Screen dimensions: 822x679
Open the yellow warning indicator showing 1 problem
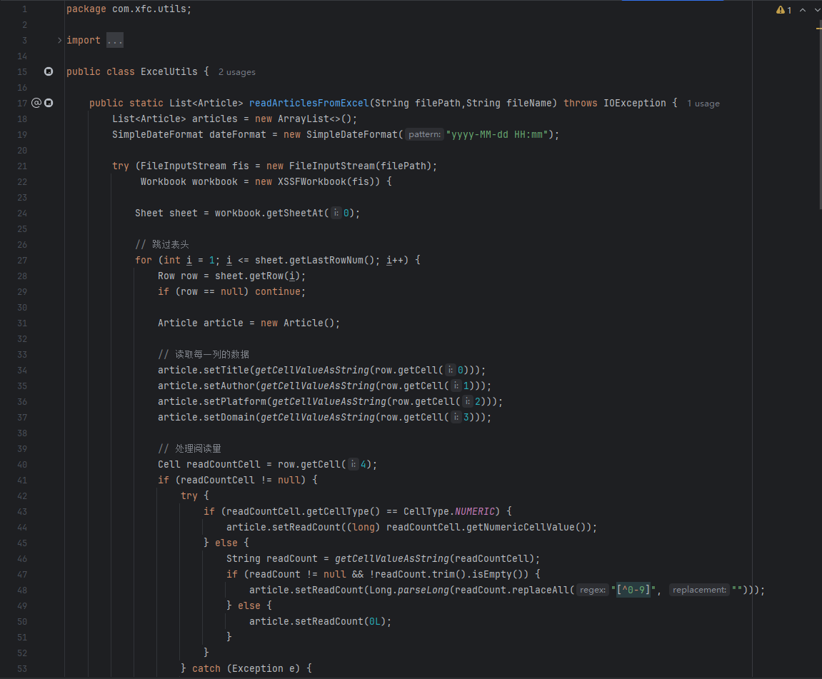click(783, 10)
